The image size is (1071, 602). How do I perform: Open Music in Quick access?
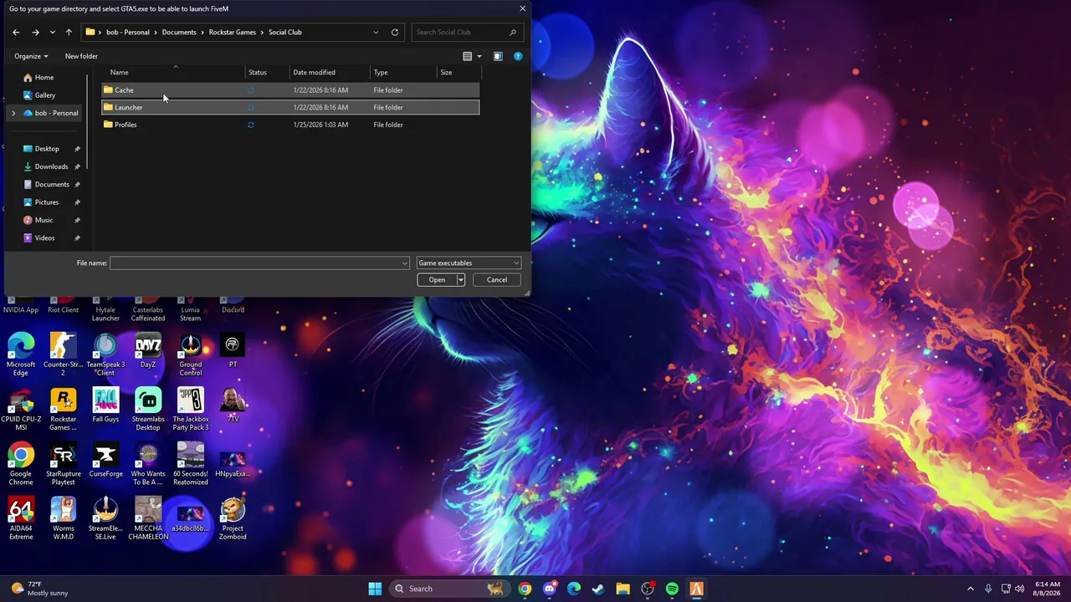44,220
